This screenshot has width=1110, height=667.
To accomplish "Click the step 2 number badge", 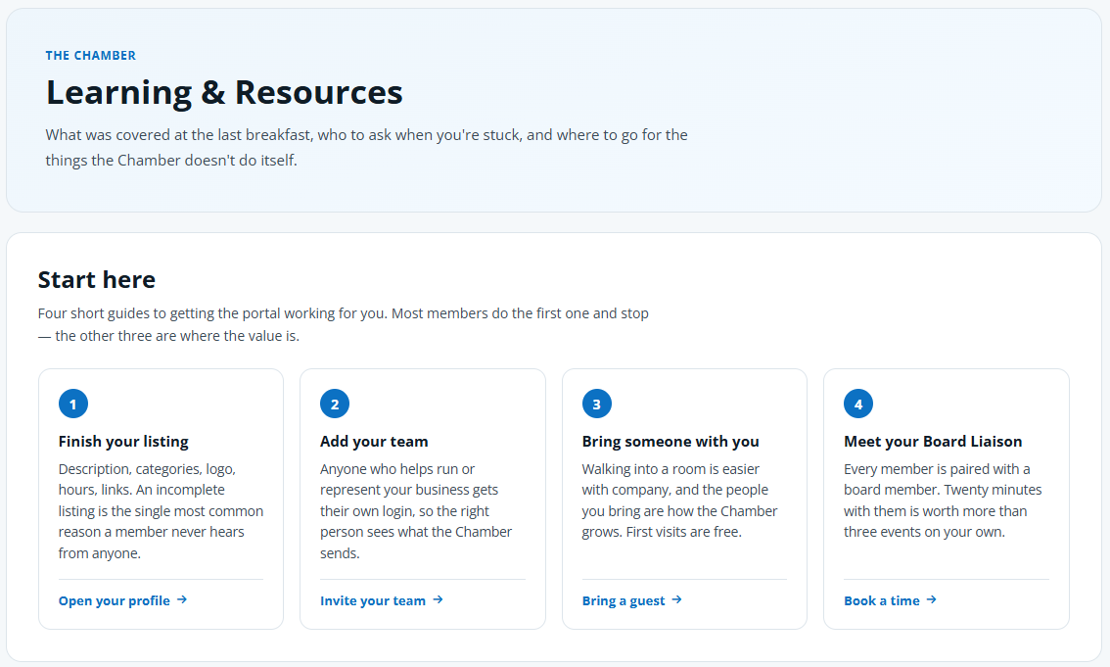I will coord(335,404).
